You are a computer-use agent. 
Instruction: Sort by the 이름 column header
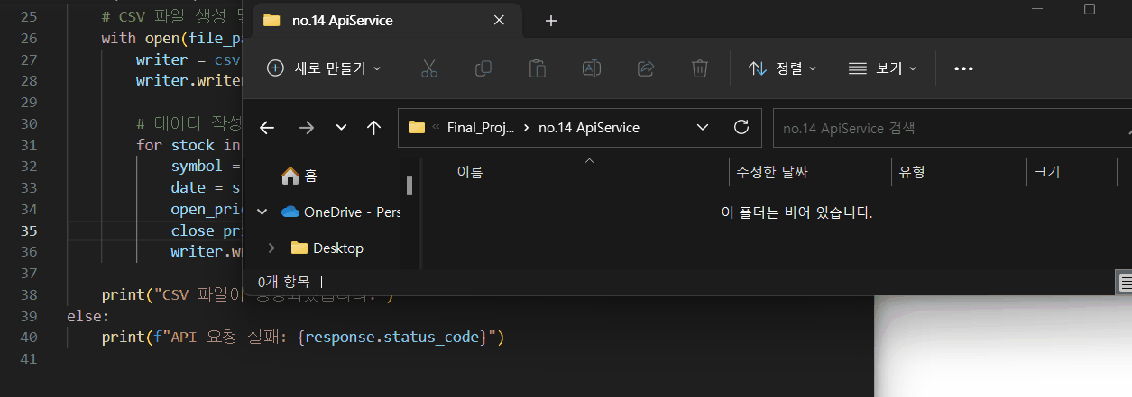[x=470, y=172]
